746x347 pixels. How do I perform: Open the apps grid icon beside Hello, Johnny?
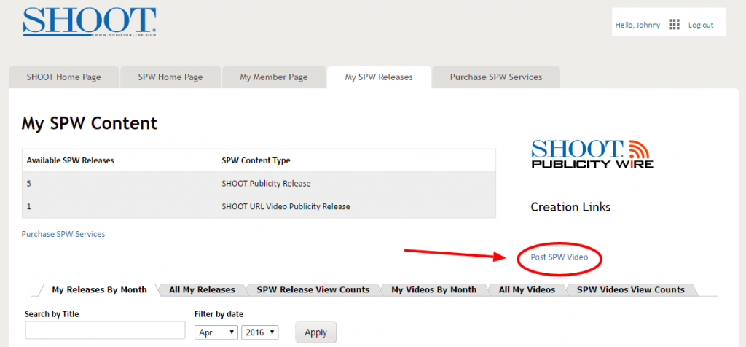pyautogui.click(x=674, y=25)
